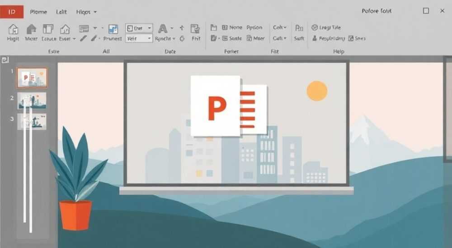452x248 pixels.
Task: Click the Fnit document icon
Action: [195, 29]
